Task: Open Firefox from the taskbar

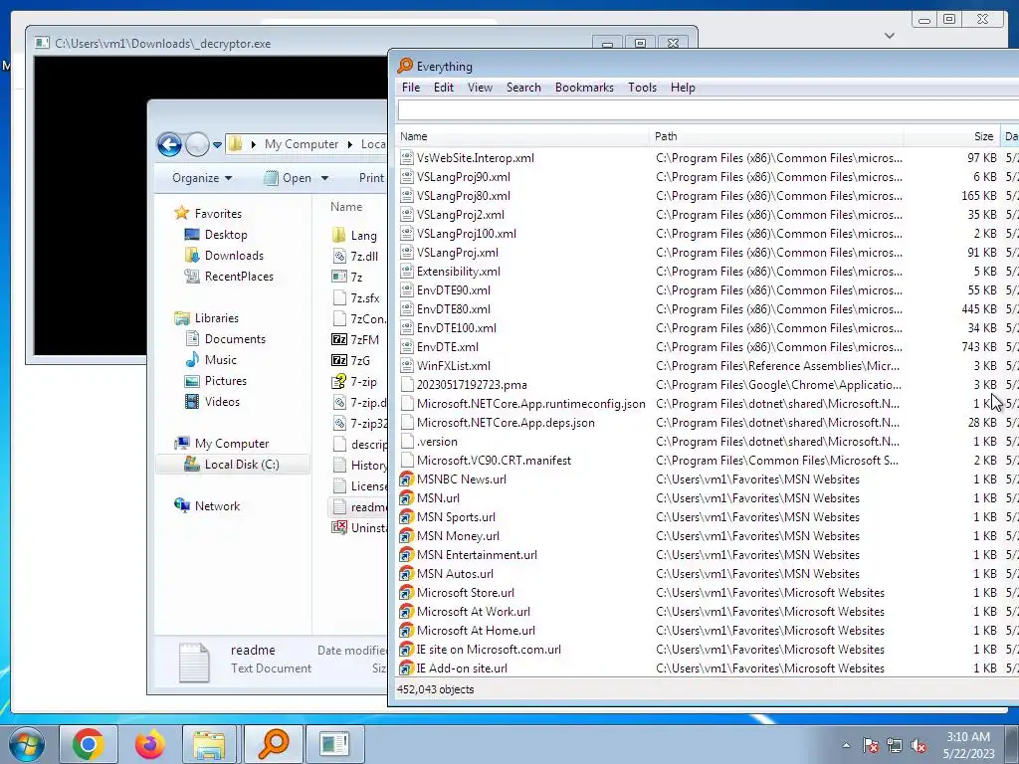Action: pyautogui.click(x=149, y=744)
